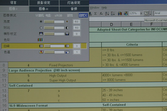The image size is (167, 111).
Task: Select the 游戏 image mode
Action: [70, 15]
